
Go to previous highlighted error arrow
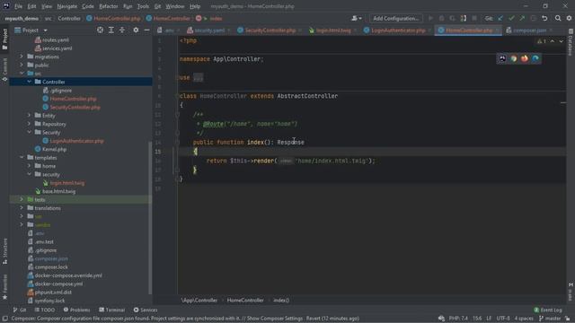(553, 41)
